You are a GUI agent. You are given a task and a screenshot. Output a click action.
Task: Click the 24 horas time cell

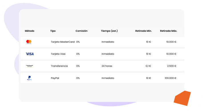(x=107, y=66)
